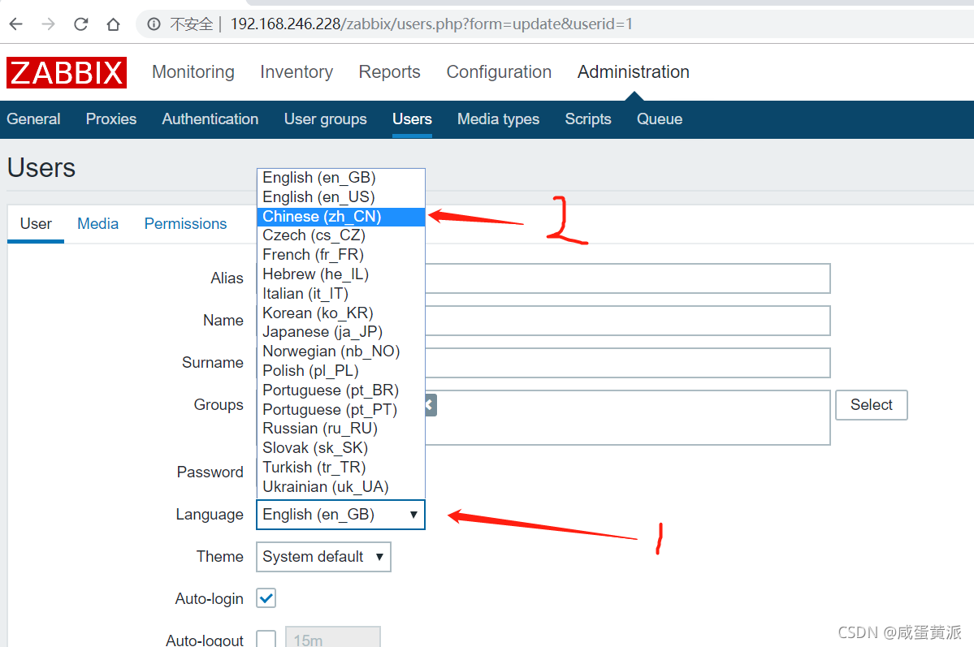This screenshot has width=974, height=647.
Task: Switch to the Permissions tab
Action: (x=185, y=224)
